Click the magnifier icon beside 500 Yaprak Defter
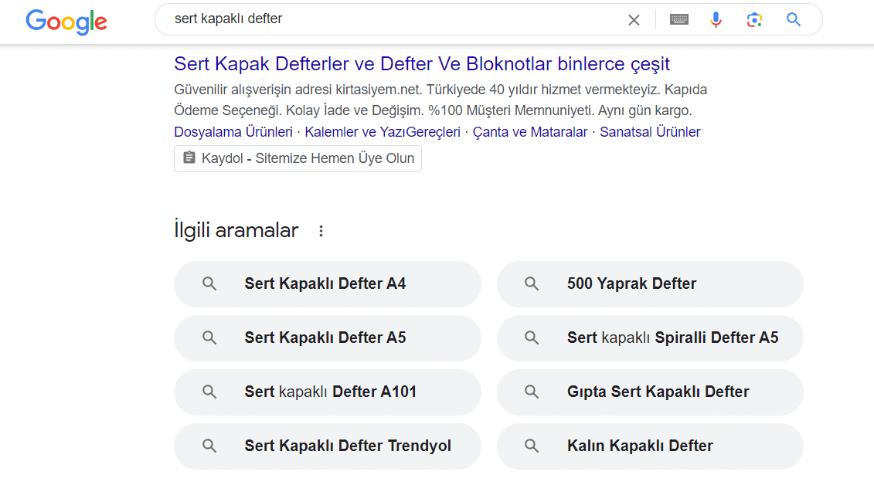This screenshot has height=492, width=874. pos(532,283)
